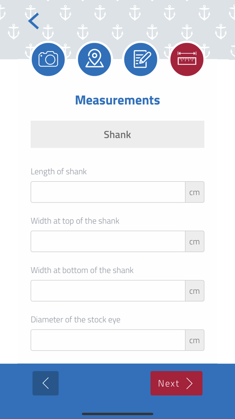The width and height of the screenshot is (235, 419).
Task: Tap the Diameter of the stock eye field
Action: click(x=108, y=340)
